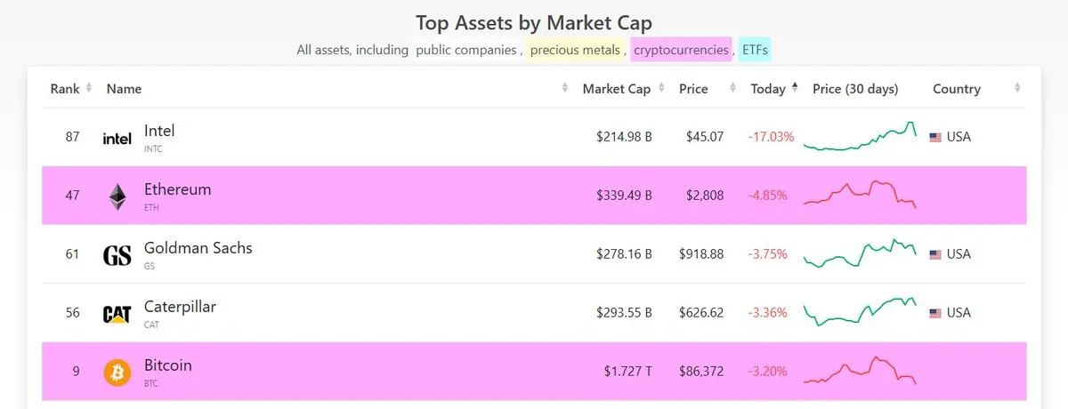Click the USA flag in Caterpillar row
The width and height of the screenshot is (1068, 409).
click(x=935, y=314)
